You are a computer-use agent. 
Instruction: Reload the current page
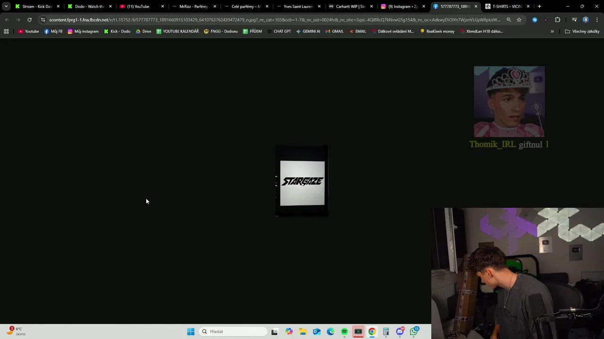(x=29, y=20)
